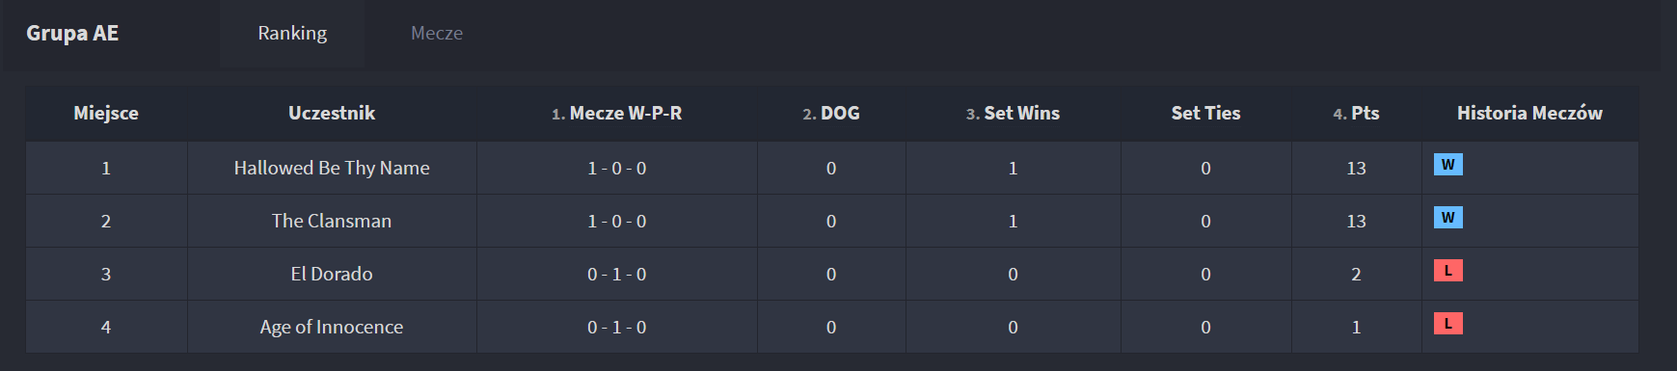Image resolution: width=1677 pixels, height=371 pixels.
Task: Click the Set Ties column header
Action: point(1205,113)
